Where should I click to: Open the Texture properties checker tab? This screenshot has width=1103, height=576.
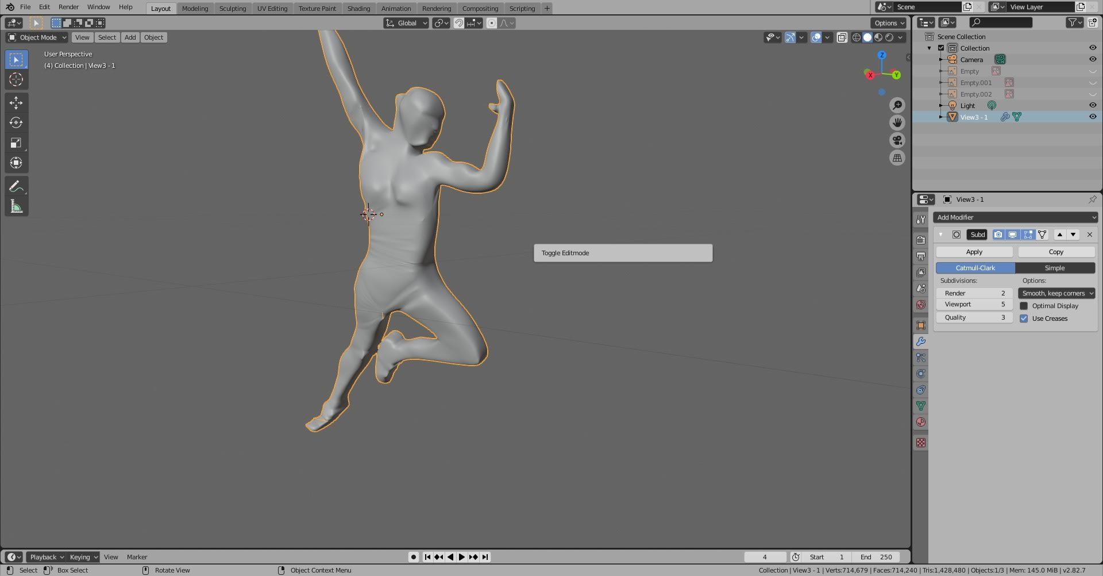click(921, 443)
